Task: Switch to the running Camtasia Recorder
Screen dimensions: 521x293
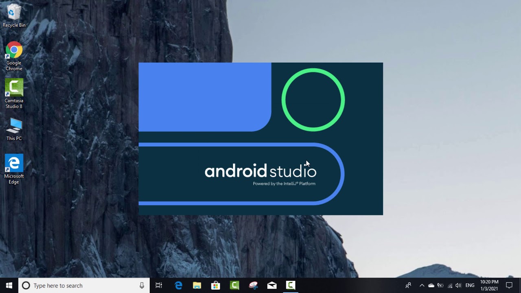Action: click(290, 285)
